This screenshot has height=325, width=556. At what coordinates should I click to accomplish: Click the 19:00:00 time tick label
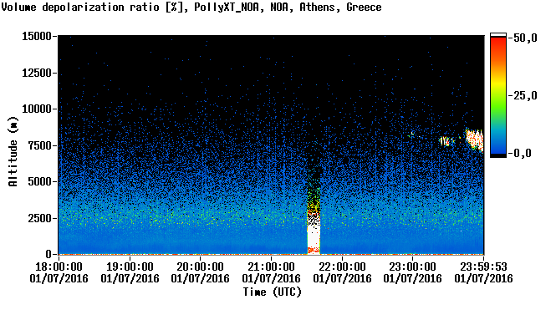[x=130, y=267]
